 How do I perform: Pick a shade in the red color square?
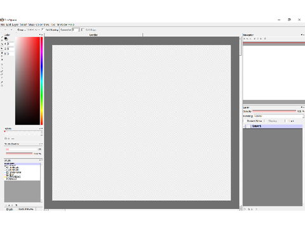27,81
